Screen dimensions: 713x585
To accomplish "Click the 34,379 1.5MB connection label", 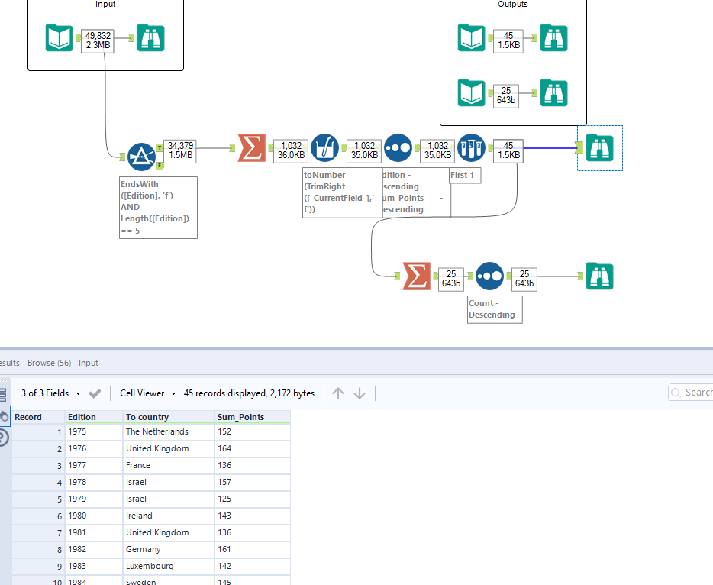I will (180, 150).
